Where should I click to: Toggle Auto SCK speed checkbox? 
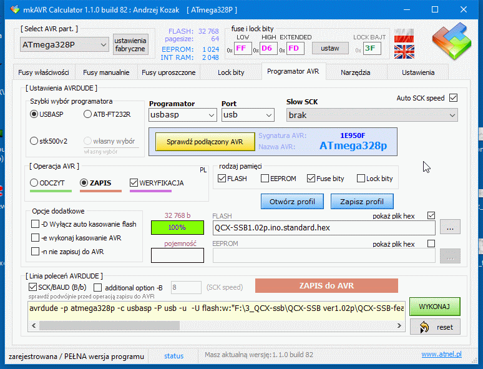pos(453,98)
